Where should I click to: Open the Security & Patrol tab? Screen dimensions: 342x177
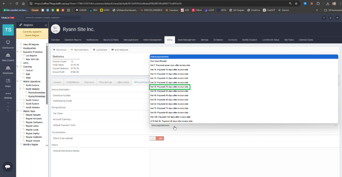[111, 40]
